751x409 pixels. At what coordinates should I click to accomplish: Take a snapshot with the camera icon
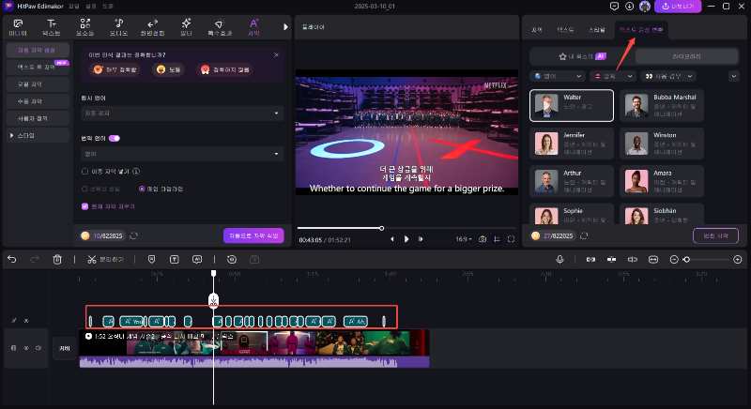click(x=483, y=239)
